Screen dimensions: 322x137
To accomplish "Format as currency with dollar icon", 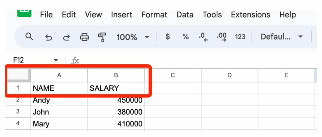I will click(168, 37).
